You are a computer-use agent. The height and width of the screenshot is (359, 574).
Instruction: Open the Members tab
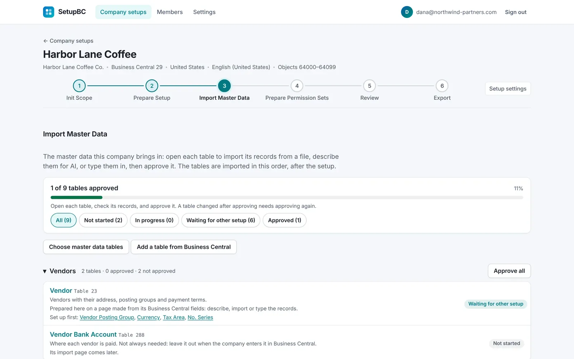click(170, 12)
